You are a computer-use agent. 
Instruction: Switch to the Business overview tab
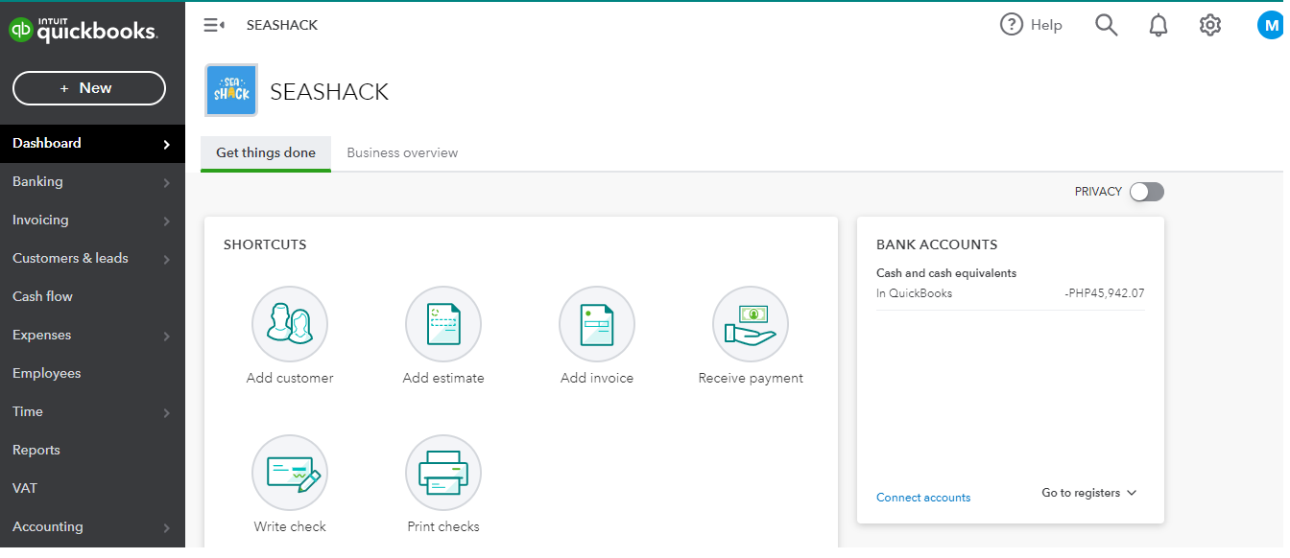point(402,152)
